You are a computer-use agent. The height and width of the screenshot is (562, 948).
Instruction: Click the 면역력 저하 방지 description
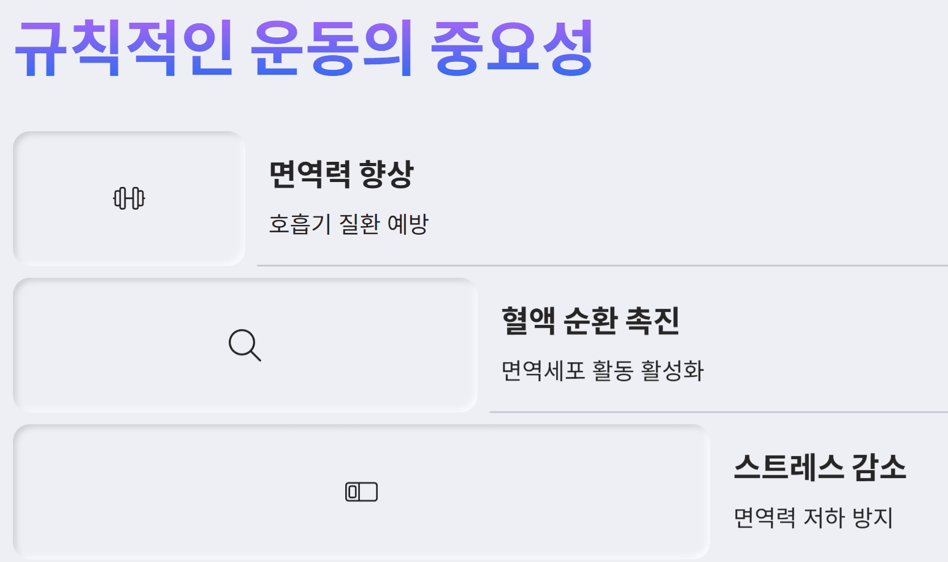(x=814, y=517)
